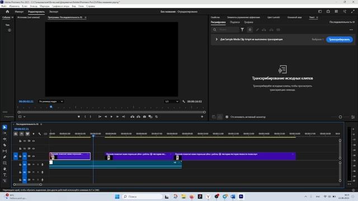Open Text panel three-dots options menu

[351, 30]
